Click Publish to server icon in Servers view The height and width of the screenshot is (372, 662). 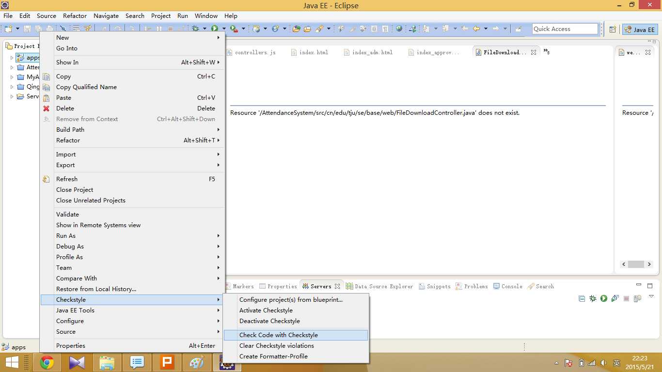pos(638,299)
